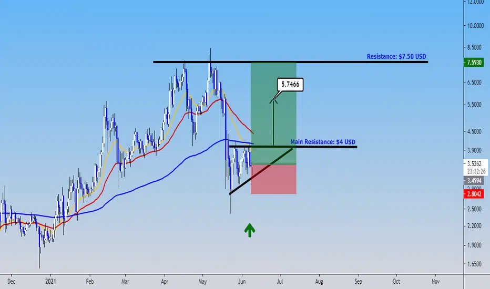The height and width of the screenshot is (289, 490).
Task: Click the 2.2000 price scale label
Action: [475, 225]
